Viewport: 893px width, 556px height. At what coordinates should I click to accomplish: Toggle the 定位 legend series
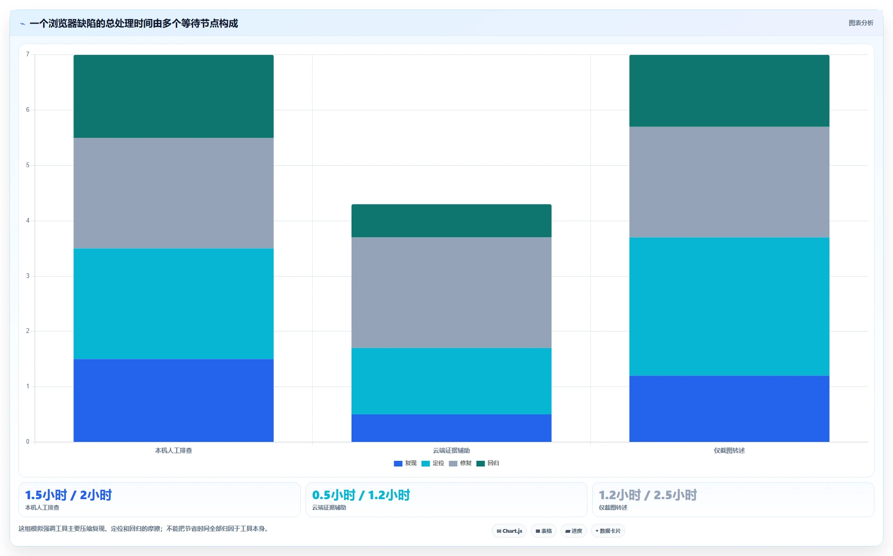pos(433,463)
